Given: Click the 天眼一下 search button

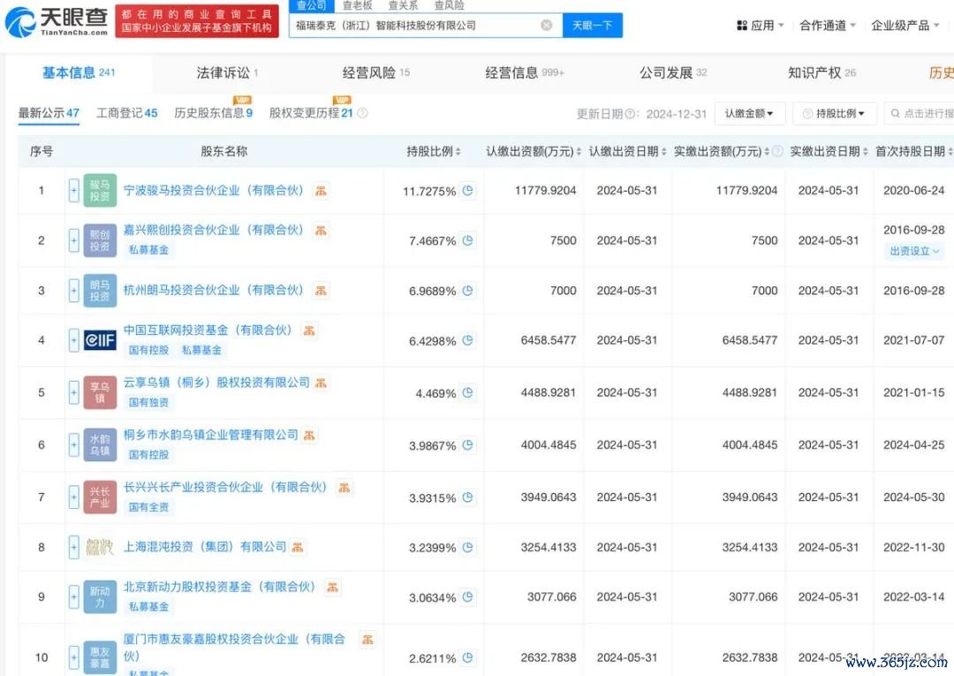Looking at the screenshot, I should click(593, 25).
